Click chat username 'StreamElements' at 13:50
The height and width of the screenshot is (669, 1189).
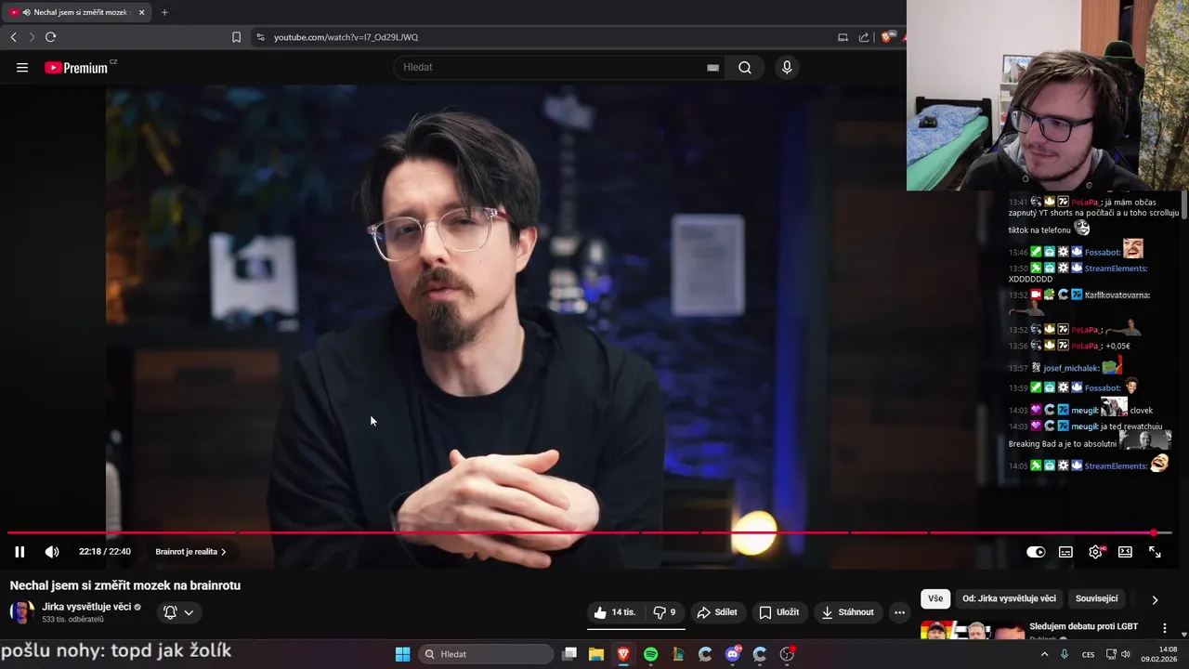point(1115,269)
